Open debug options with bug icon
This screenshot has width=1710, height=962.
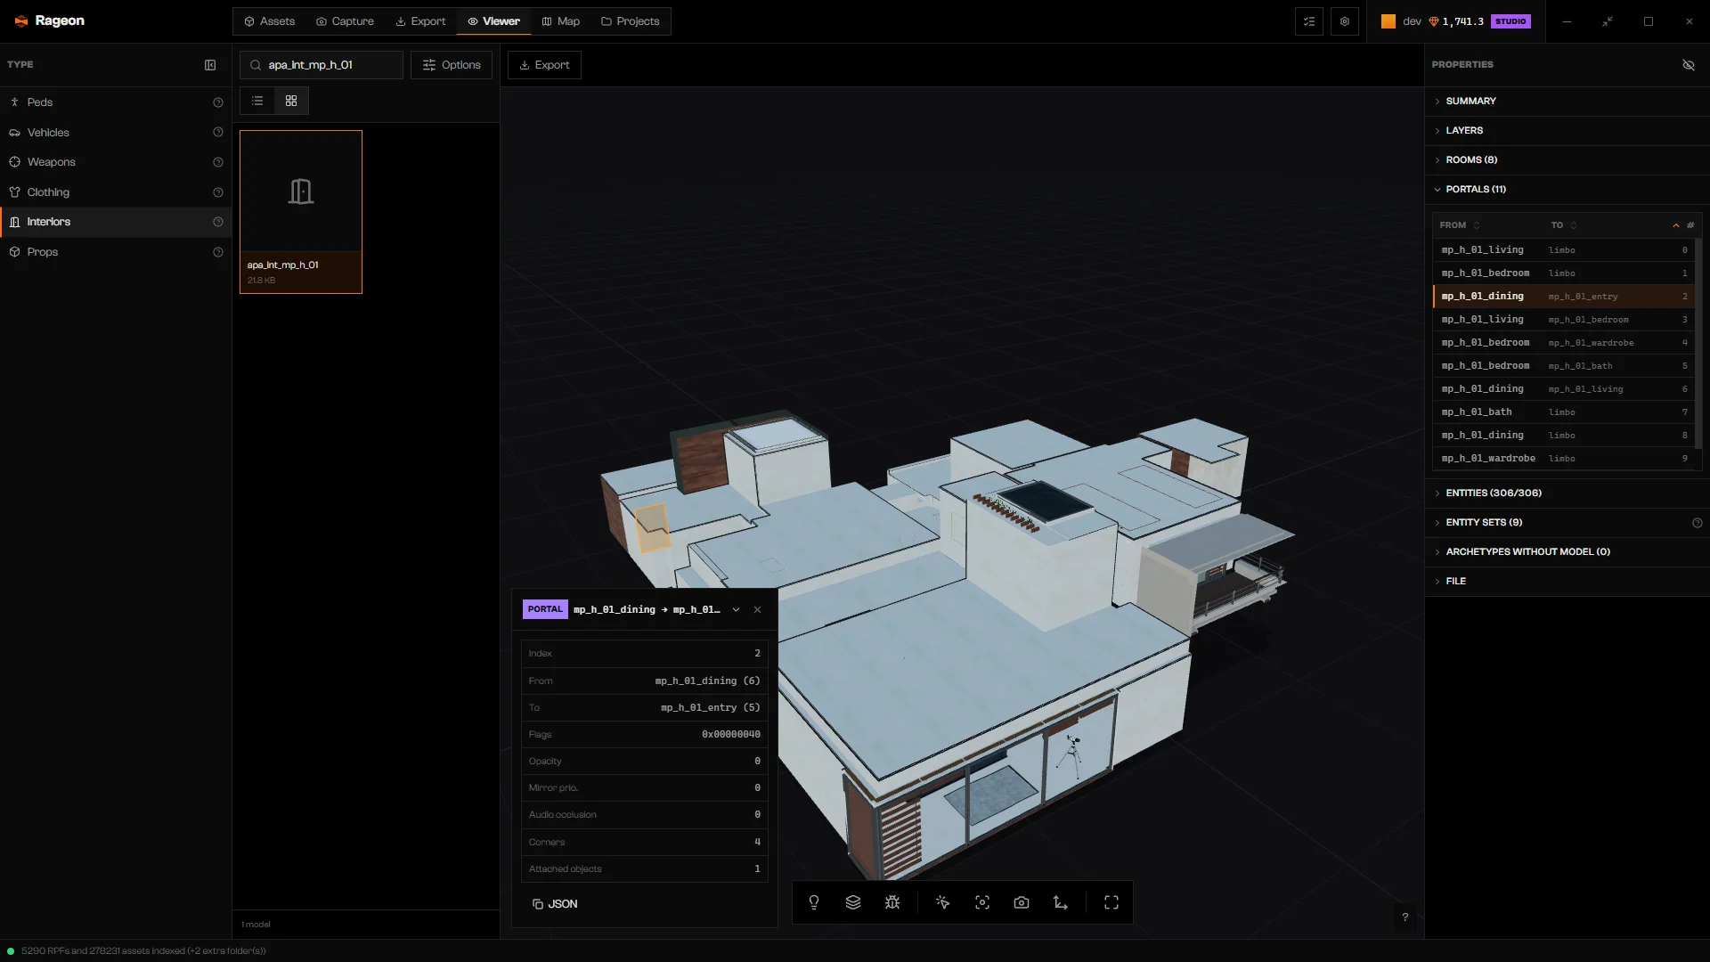pos(892,902)
